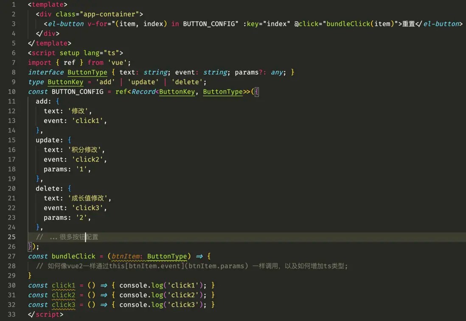466x321 pixels.
Task: Click the ButtonType interface name on line 8
Action: pos(87,72)
